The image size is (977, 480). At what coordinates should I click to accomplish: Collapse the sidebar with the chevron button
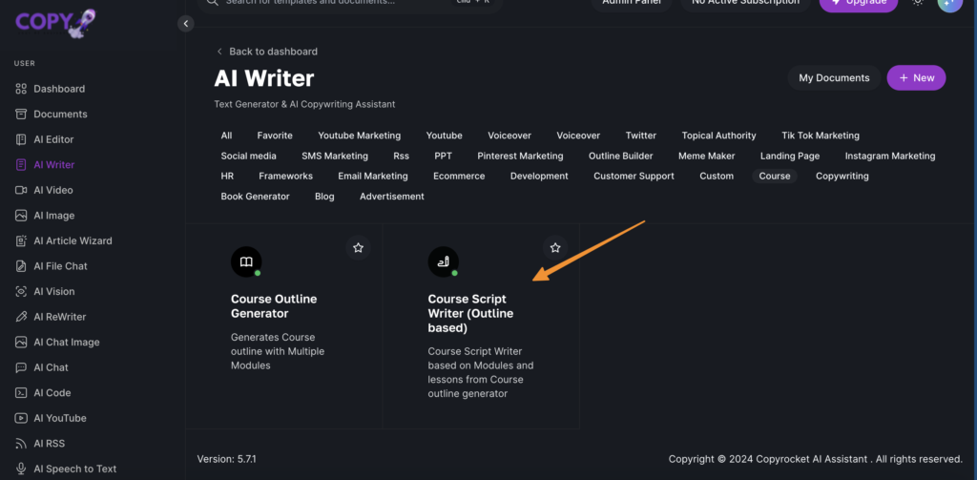click(x=185, y=24)
